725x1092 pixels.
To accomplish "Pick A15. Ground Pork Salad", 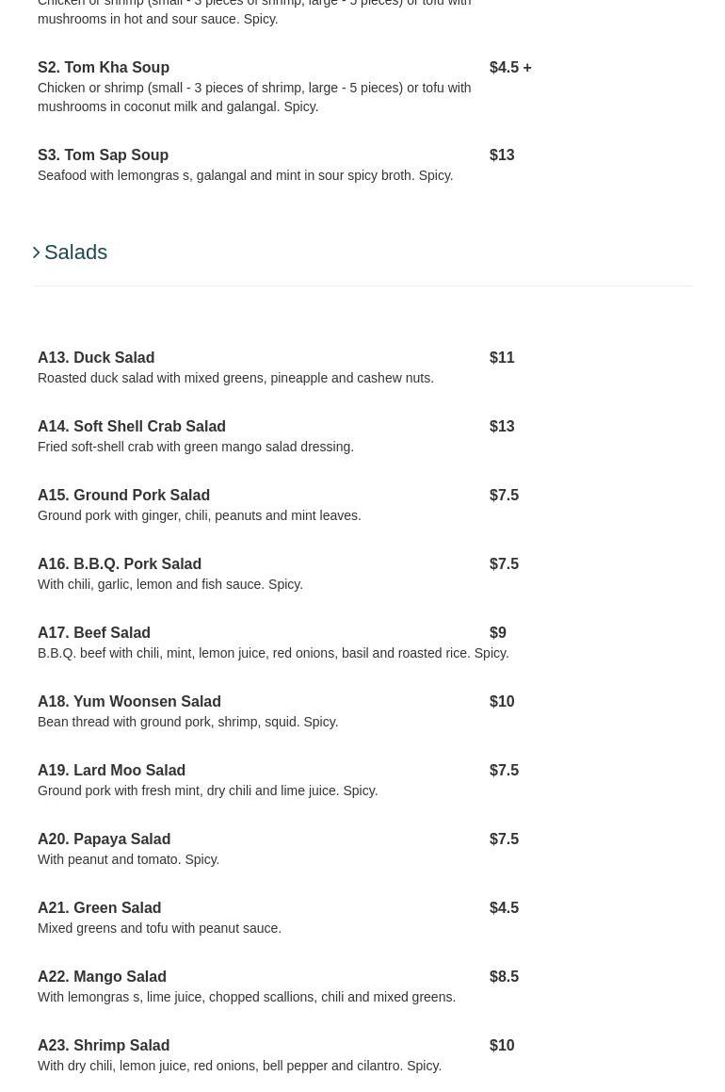I will click(x=123, y=496).
